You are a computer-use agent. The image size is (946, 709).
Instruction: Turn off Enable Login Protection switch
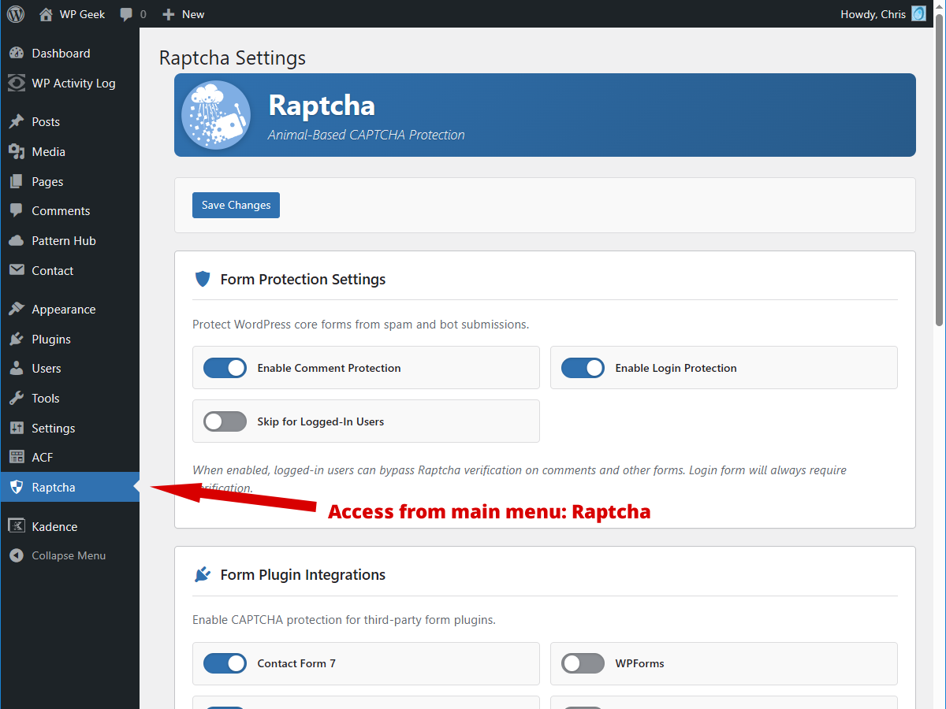coord(583,368)
